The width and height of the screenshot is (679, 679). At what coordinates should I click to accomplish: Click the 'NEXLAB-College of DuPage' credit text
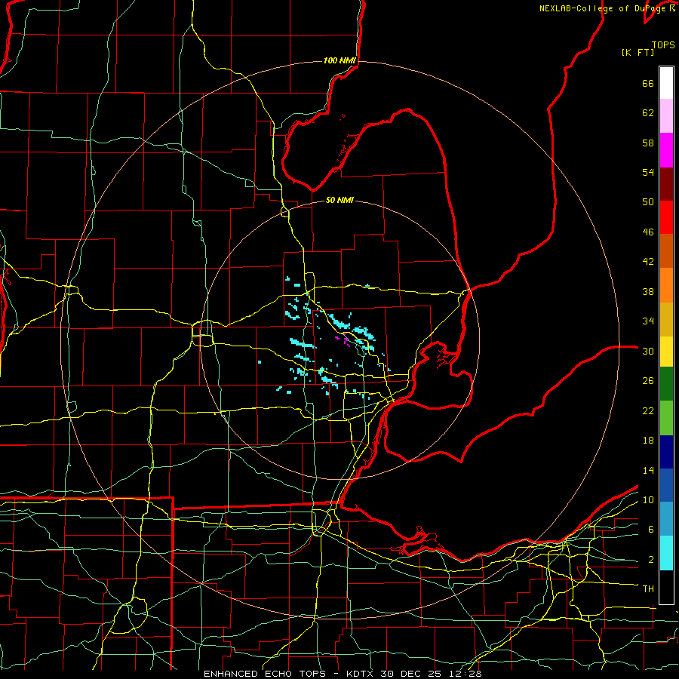click(604, 8)
